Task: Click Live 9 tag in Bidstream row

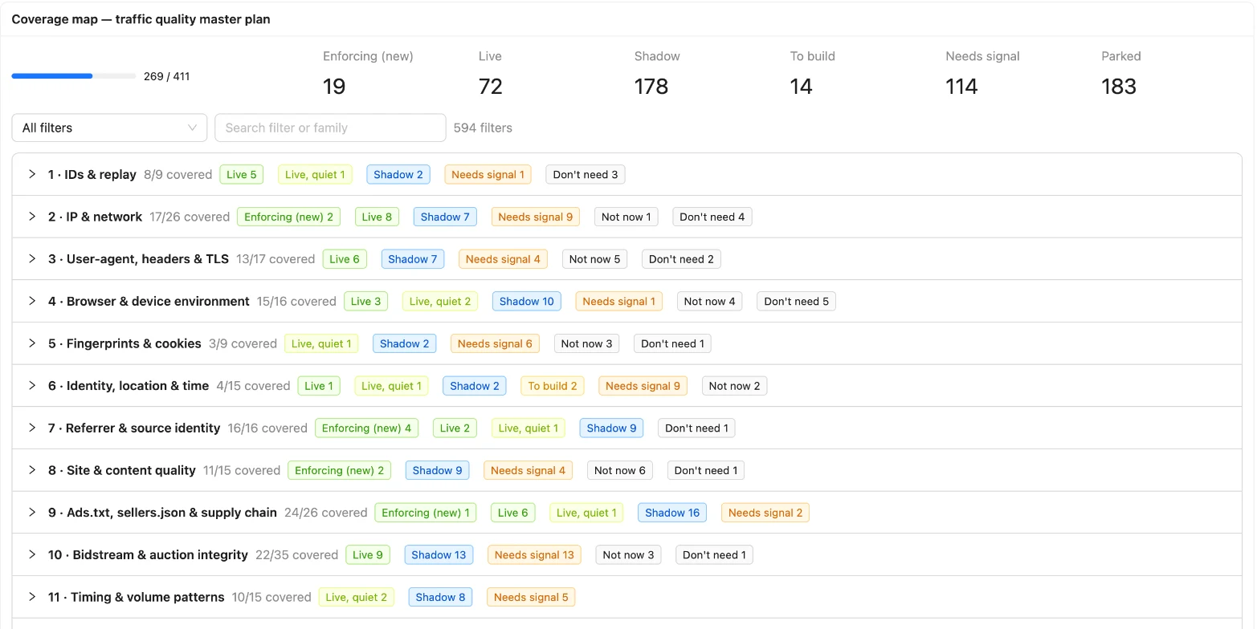Action: point(368,555)
